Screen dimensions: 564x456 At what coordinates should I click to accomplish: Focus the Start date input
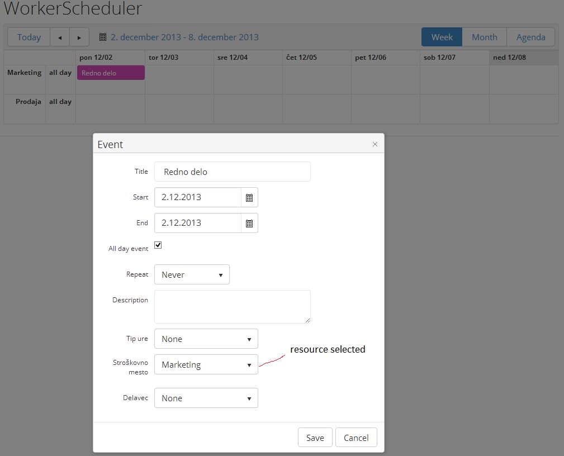point(198,197)
